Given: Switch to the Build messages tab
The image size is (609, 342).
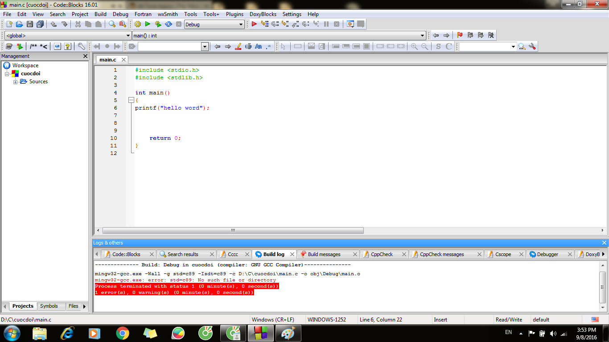Looking at the screenshot, I should [324, 254].
